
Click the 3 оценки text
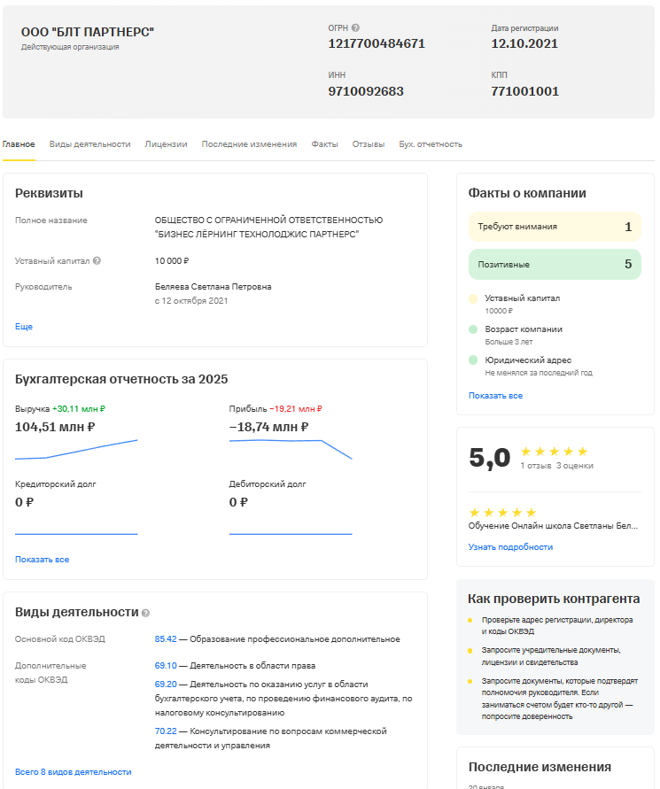coord(574,466)
